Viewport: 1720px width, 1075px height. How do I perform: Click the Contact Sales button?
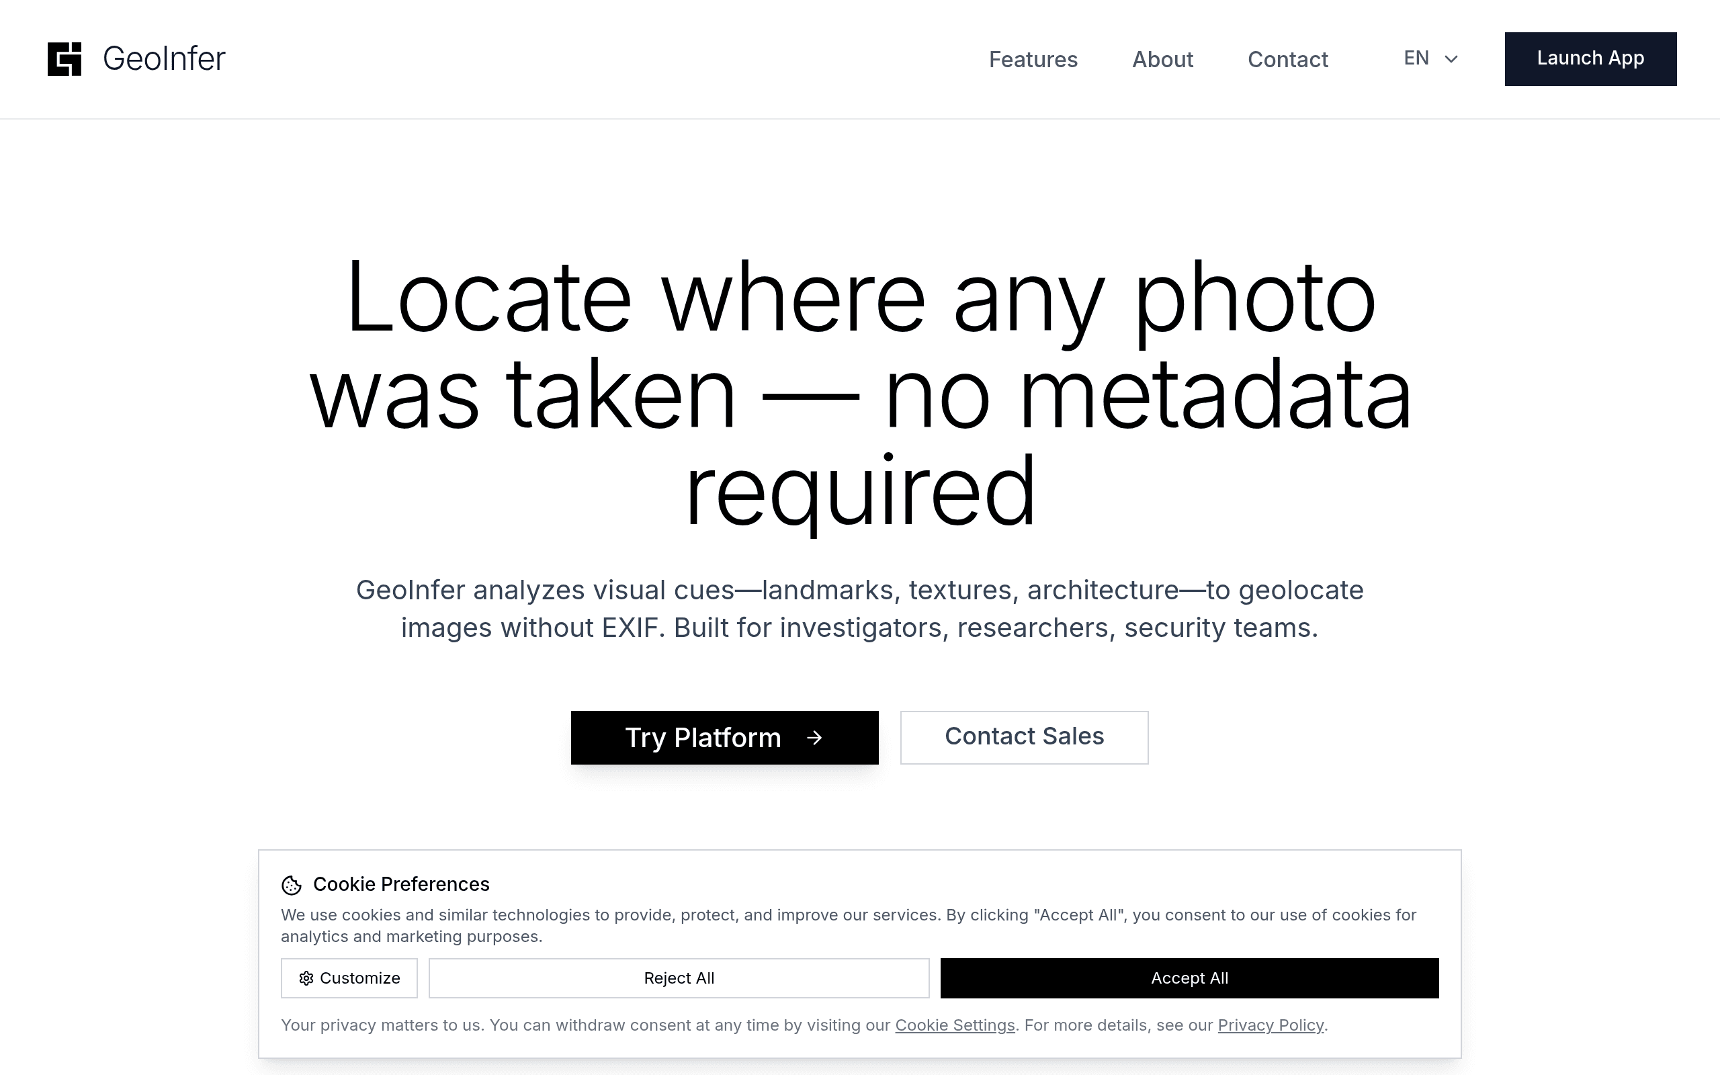click(1024, 738)
